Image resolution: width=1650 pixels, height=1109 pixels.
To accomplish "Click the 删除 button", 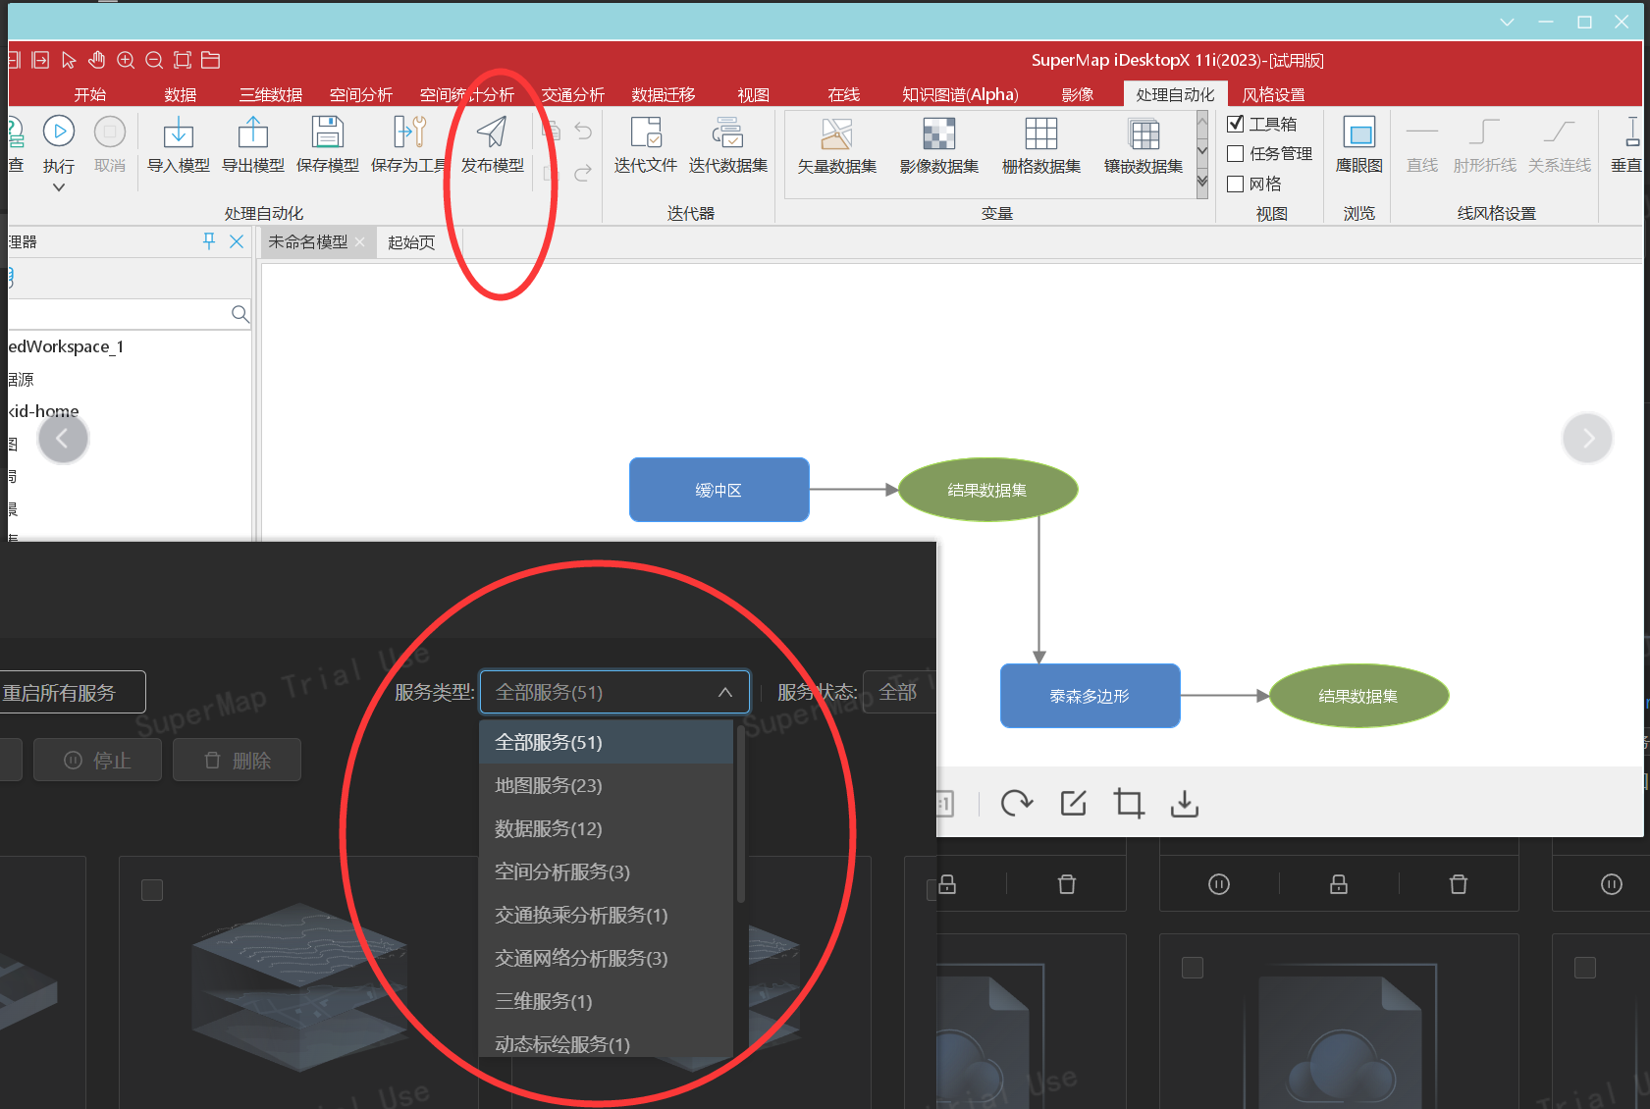I will (x=237, y=760).
